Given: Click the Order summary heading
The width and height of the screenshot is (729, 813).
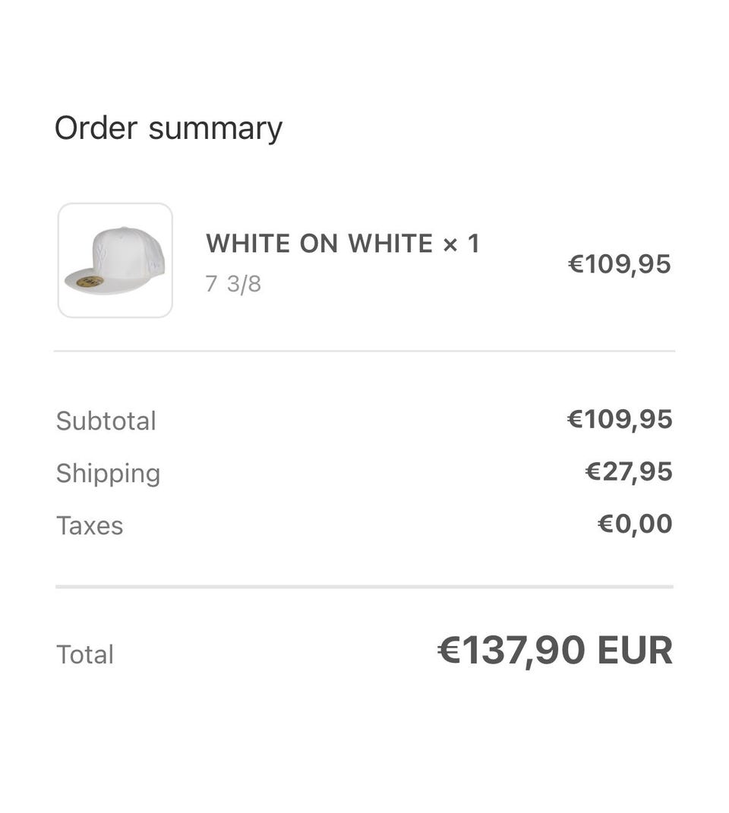Looking at the screenshot, I should [x=168, y=128].
